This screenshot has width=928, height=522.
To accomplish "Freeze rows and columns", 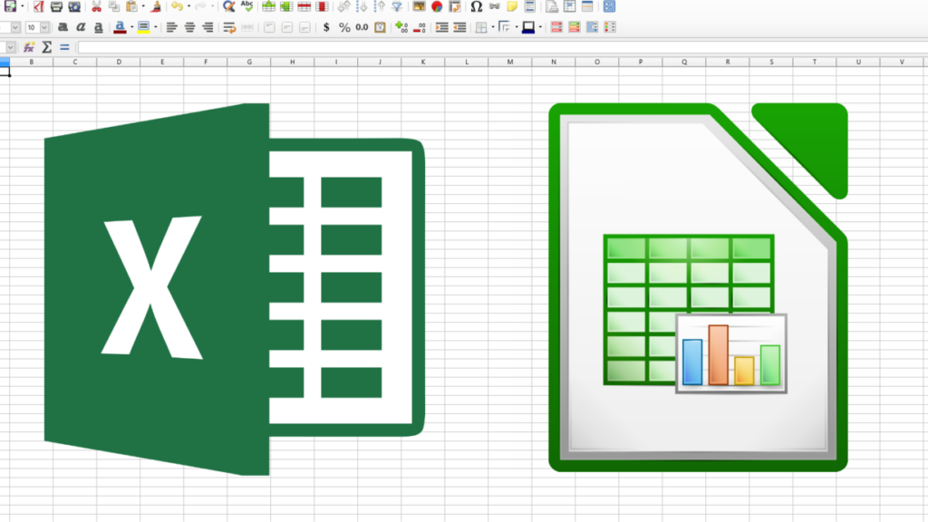I will (569, 6).
